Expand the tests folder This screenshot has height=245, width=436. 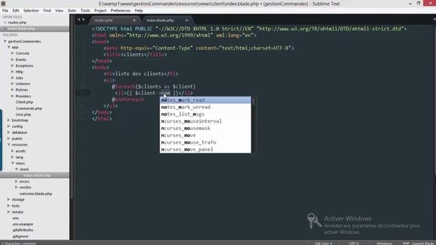pyautogui.click(x=9, y=206)
